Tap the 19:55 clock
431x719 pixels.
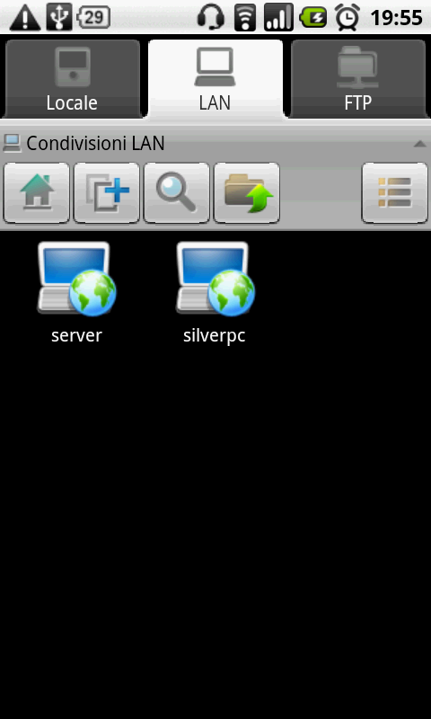pyautogui.click(x=396, y=18)
